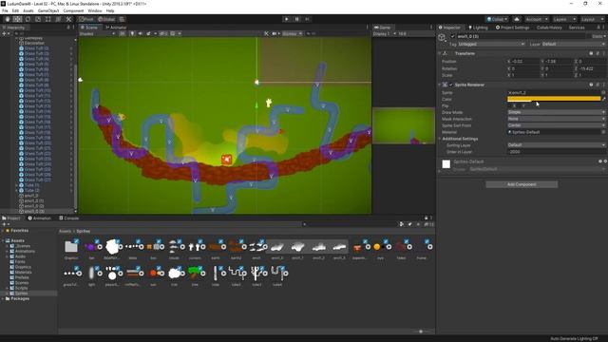The width and height of the screenshot is (608, 342).
Task: Open the Mask Interaction dropdown
Action: tap(557, 119)
